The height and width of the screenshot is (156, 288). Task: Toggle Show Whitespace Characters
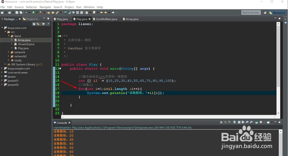[82, 13]
